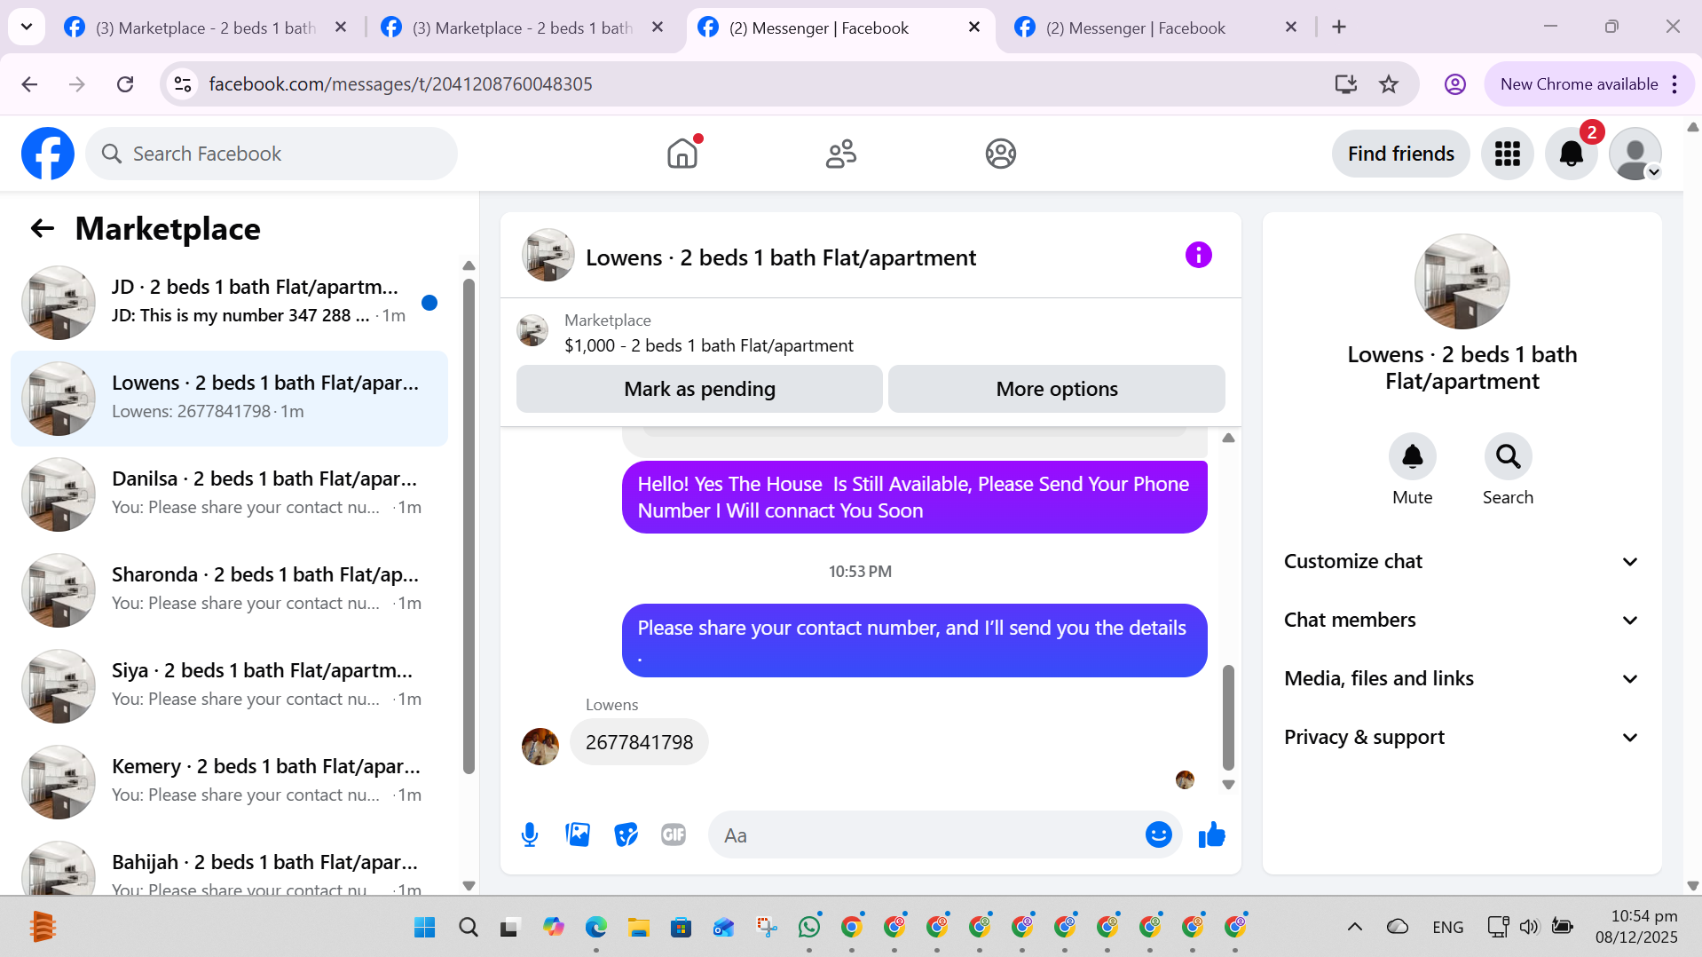Click the chat messages scrollbar thumb

tap(1228, 717)
